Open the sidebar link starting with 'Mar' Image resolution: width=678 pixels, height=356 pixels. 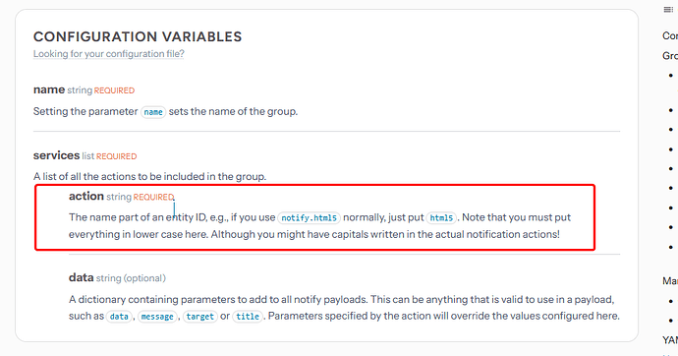click(670, 281)
